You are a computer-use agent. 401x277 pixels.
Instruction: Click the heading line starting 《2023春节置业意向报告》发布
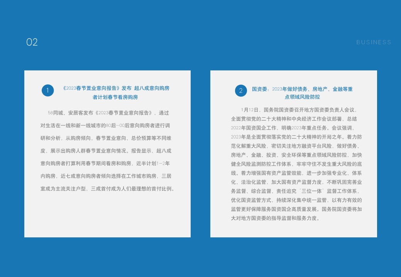click(x=116, y=88)
